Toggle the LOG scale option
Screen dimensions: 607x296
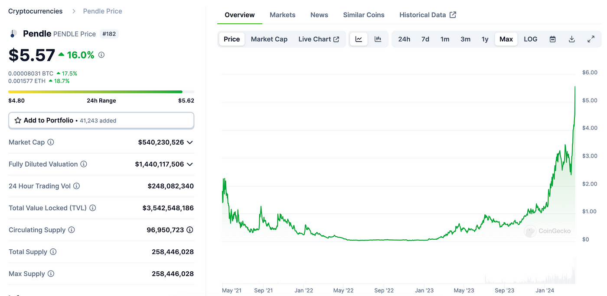click(530, 39)
